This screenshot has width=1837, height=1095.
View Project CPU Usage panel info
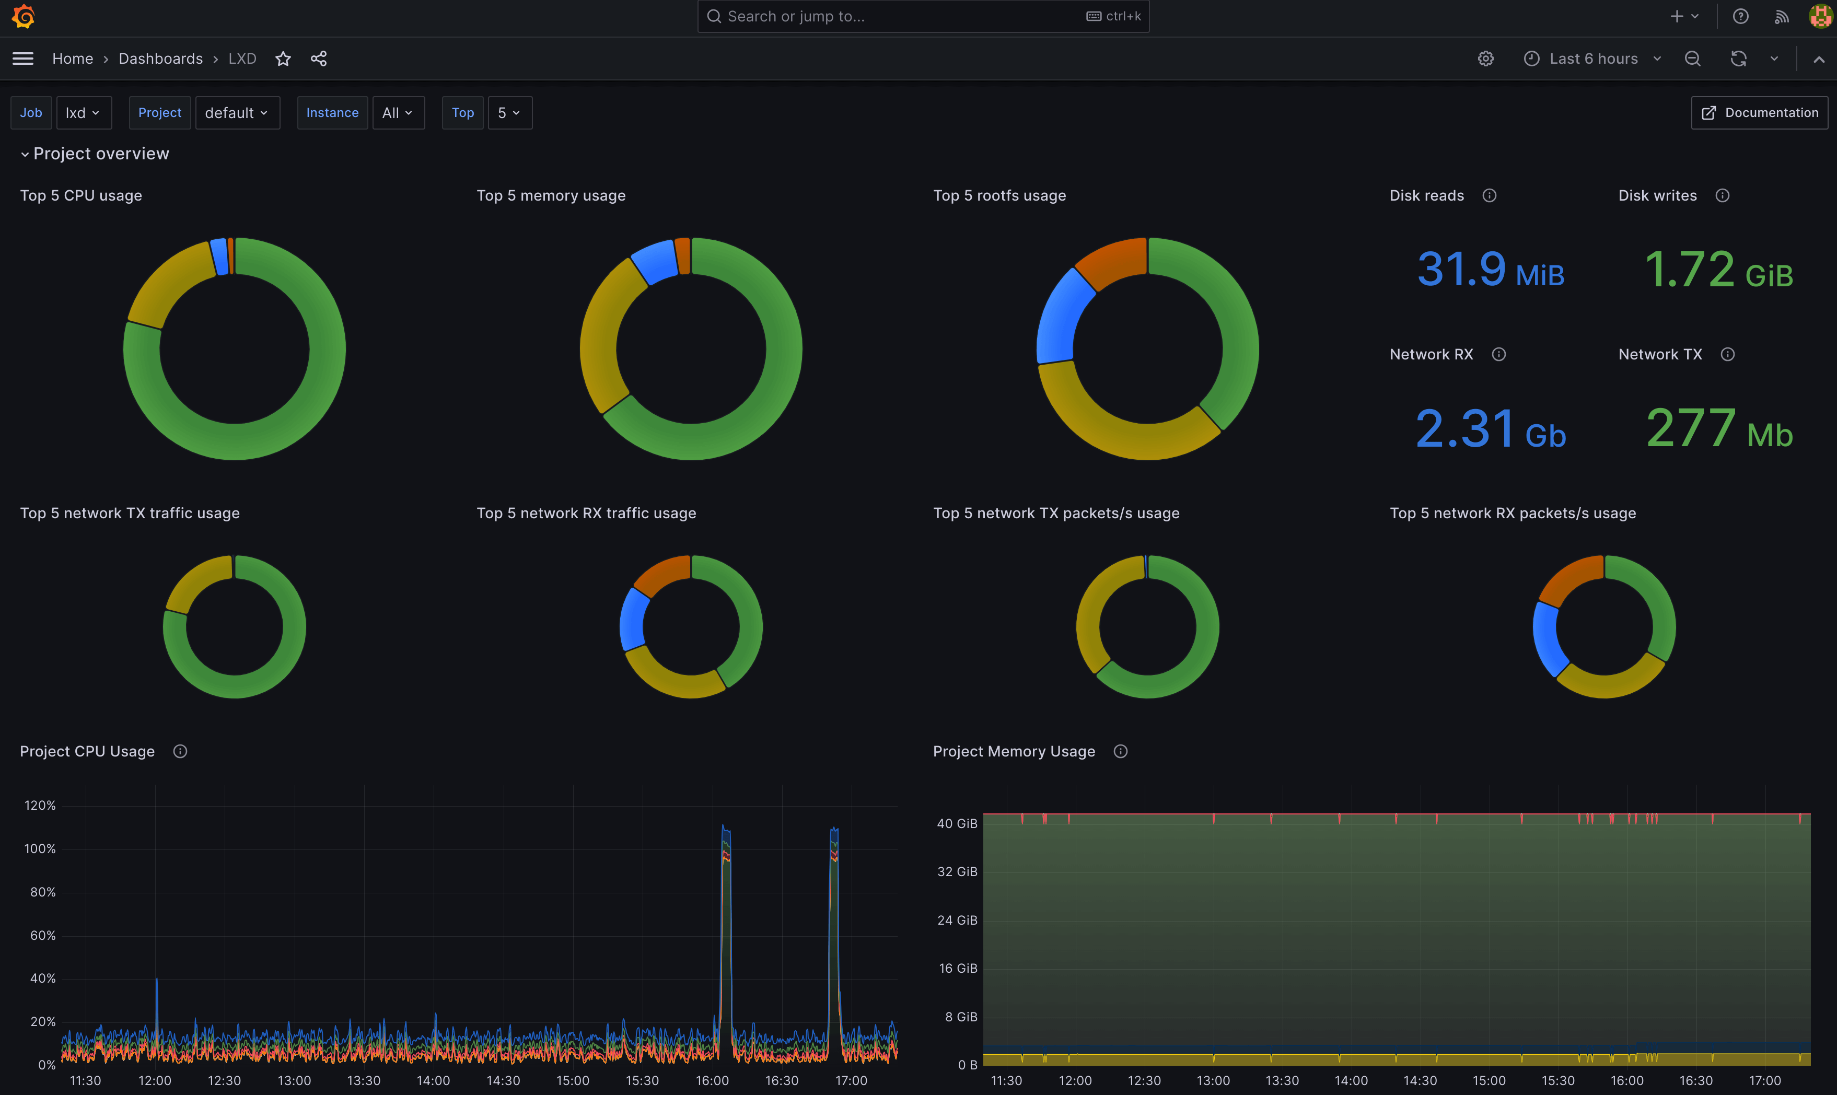coord(180,751)
